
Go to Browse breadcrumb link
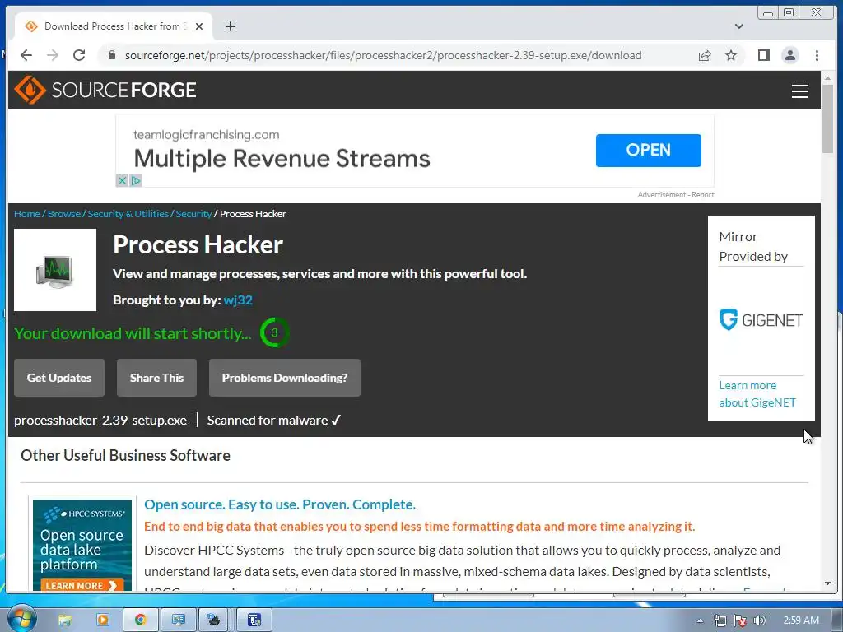click(x=64, y=214)
